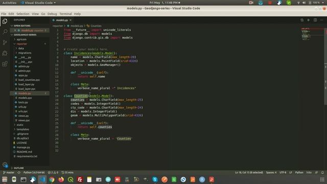This screenshot has width=327, height=184.
Task: Open the Debug view in activity bar
Action: (5, 53)
